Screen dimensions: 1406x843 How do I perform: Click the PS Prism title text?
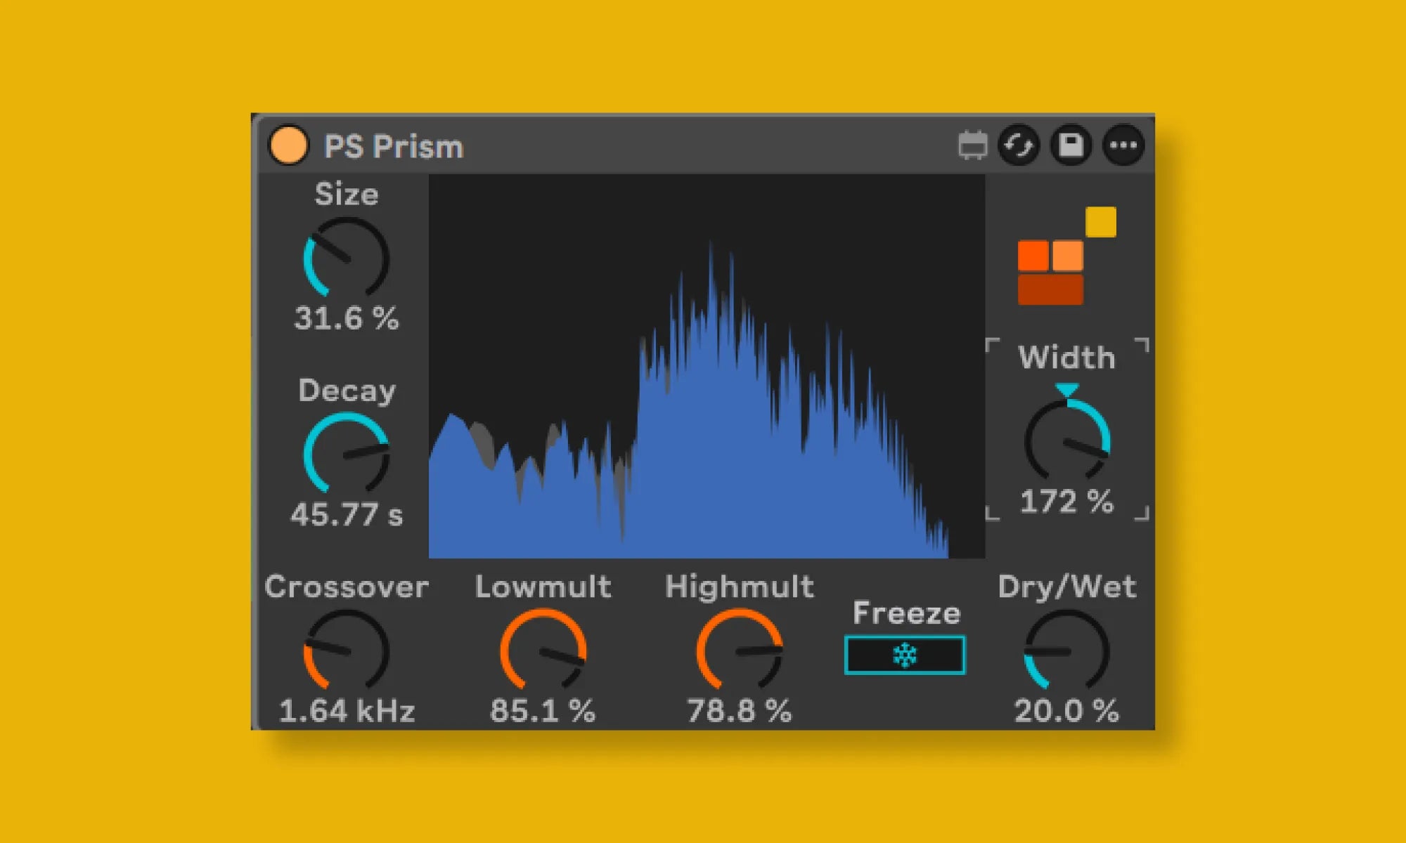pos(393,147)
